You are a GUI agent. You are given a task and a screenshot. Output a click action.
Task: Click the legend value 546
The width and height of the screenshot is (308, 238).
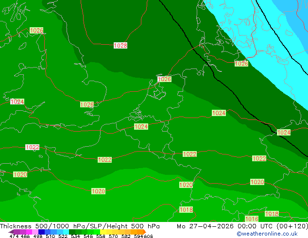click(x=88, y=236)
